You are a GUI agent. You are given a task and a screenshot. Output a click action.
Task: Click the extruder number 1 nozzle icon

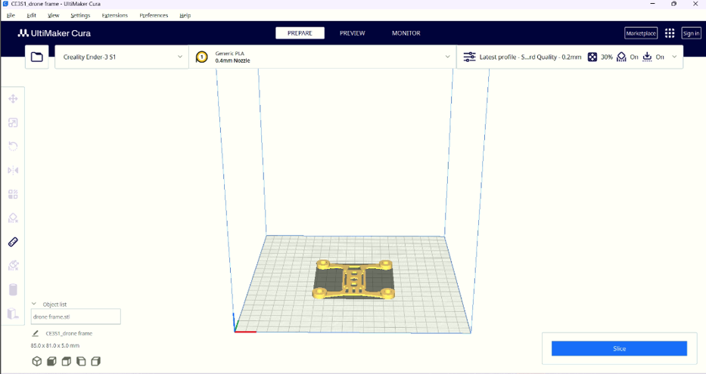(x=202, y=57)
